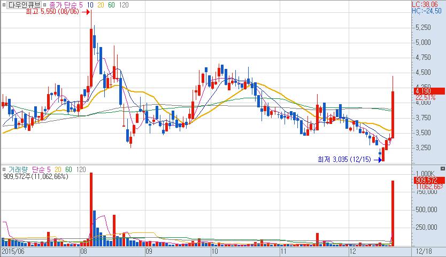Click the tallest volume bar in August

pyautogui.click(x=91, y=208)
